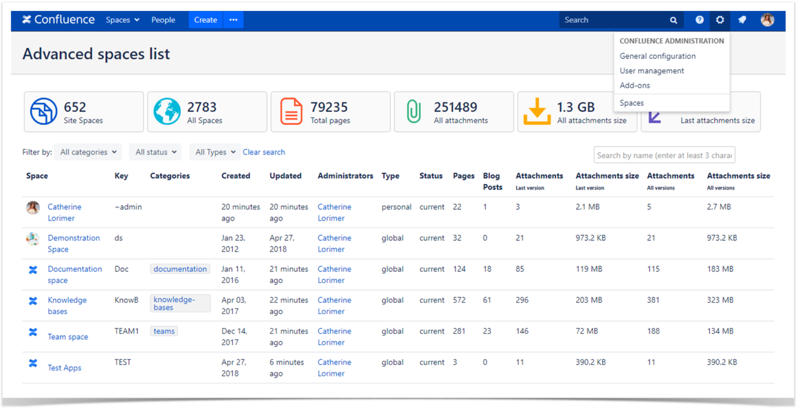Image resolution: width=800 pixels, height=410 pixels.
Task: Click the TEAM1 key cell
Action: (127, 331)
